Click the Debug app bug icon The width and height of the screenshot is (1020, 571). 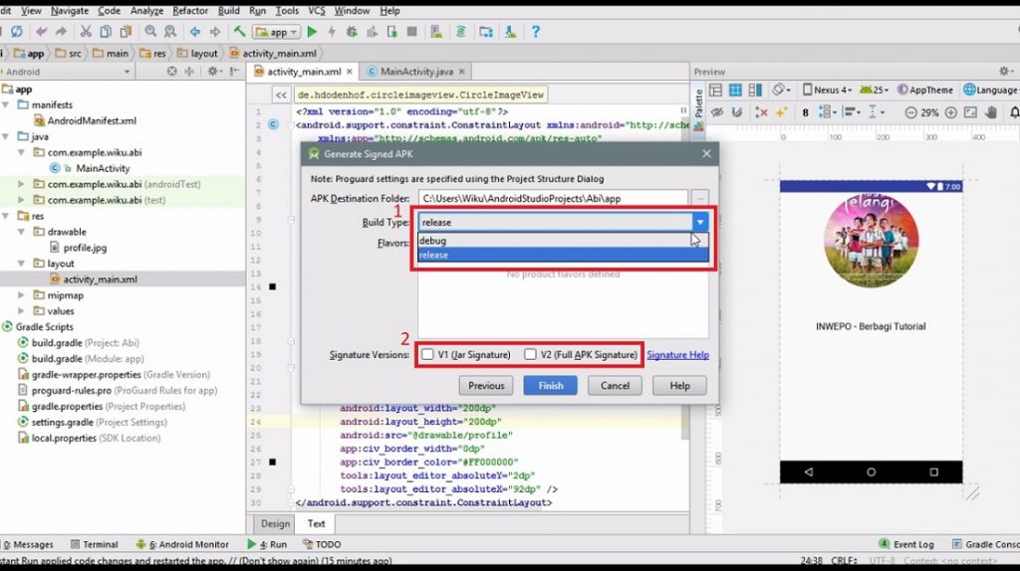click(351, 32)
